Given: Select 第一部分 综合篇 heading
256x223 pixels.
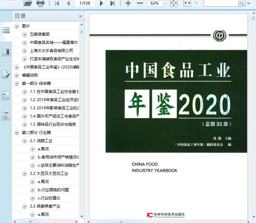Looking at the screenshot, I should click(x=36, y=84).
